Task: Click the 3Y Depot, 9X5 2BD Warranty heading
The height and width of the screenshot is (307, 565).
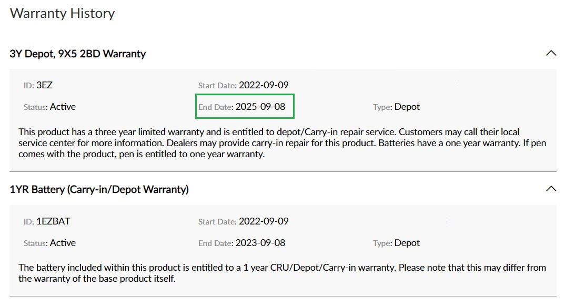Action: coord(77,54)
